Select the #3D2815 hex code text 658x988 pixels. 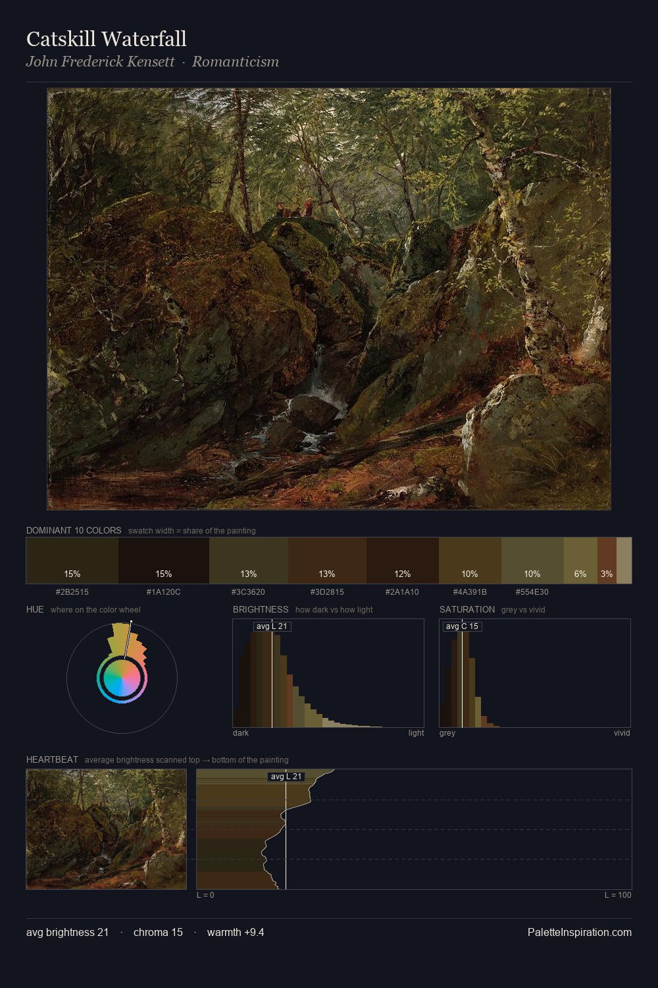327,592
